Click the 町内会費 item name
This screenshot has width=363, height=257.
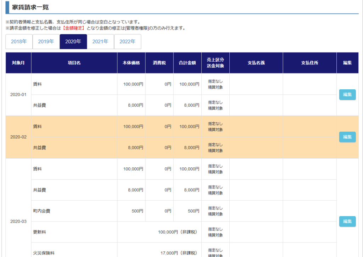[x=42, y=211]
